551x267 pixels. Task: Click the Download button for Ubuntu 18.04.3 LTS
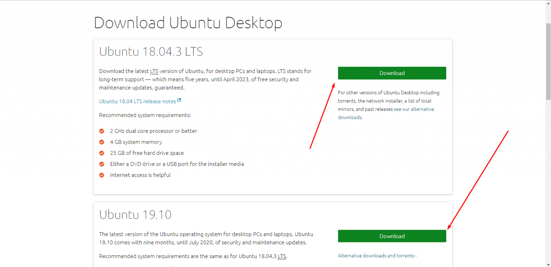point(392,73)
